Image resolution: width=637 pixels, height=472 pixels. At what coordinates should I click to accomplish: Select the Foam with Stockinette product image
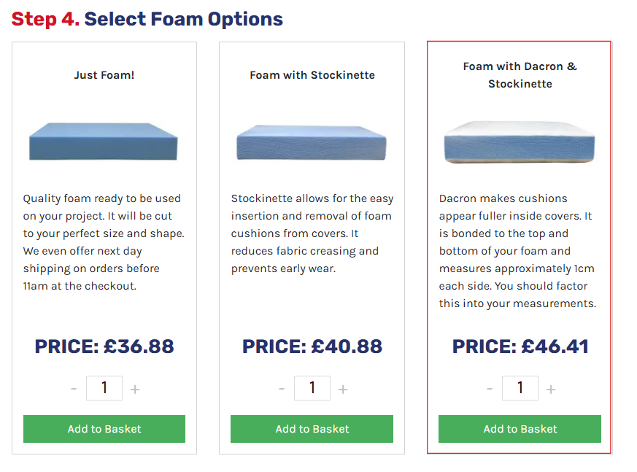312,142
